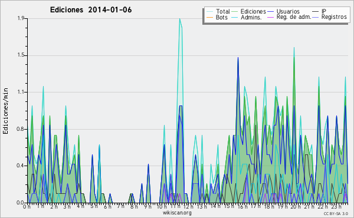The width and height of the screenshot is (354, 218).
Task: Click the y-axis value 1.5
Action: click(21, 55)
